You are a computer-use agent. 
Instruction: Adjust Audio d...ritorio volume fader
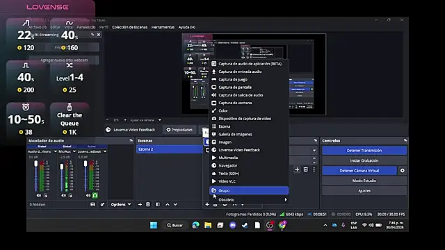pos(35,164)
